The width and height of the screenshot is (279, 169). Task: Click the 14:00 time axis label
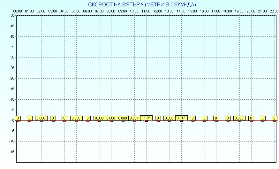pyautogui.click(x=181, y=11)
